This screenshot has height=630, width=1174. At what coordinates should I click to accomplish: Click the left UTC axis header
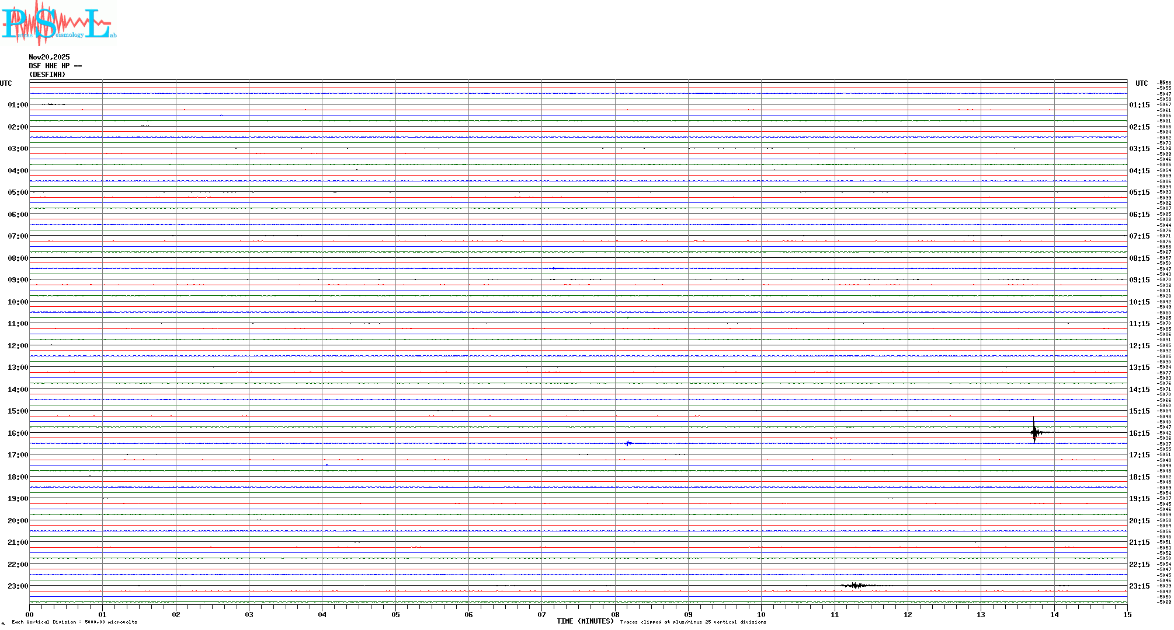(x=6, y=83)
